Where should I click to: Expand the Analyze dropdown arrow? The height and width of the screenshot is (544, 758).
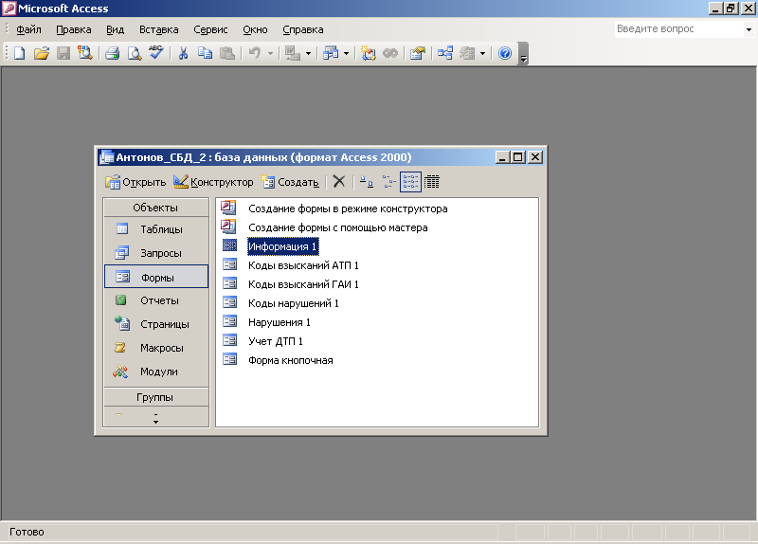tap(346, 53)
